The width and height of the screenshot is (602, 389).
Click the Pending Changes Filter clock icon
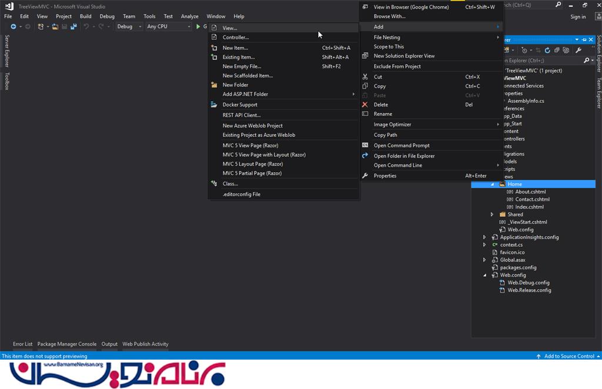(x=524, y=51)
